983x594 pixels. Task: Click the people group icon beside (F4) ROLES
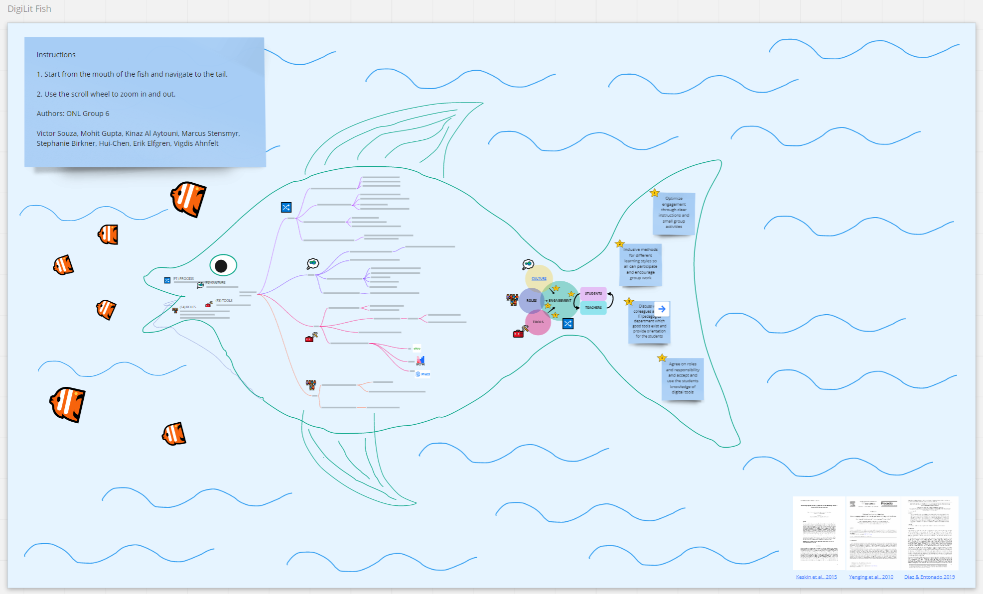click(x=175, y=311)
